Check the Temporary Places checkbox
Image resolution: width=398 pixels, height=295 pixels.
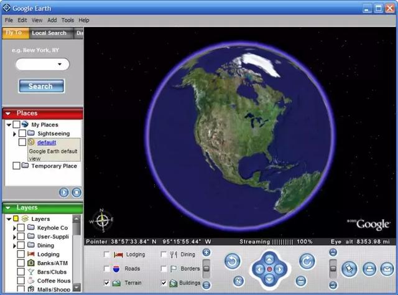(17, 166)
